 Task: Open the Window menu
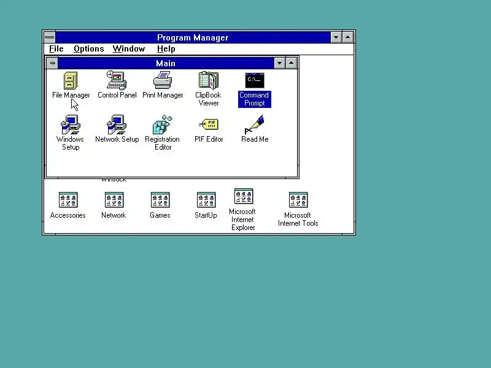129,49
